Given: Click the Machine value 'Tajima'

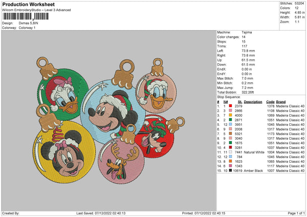Looking at the screenshot, I should [247, 32].
